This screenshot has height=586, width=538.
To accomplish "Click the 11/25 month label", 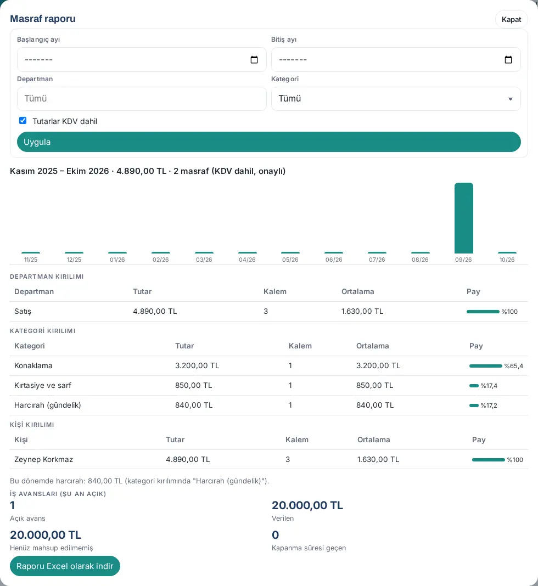I will click(31, 260).
